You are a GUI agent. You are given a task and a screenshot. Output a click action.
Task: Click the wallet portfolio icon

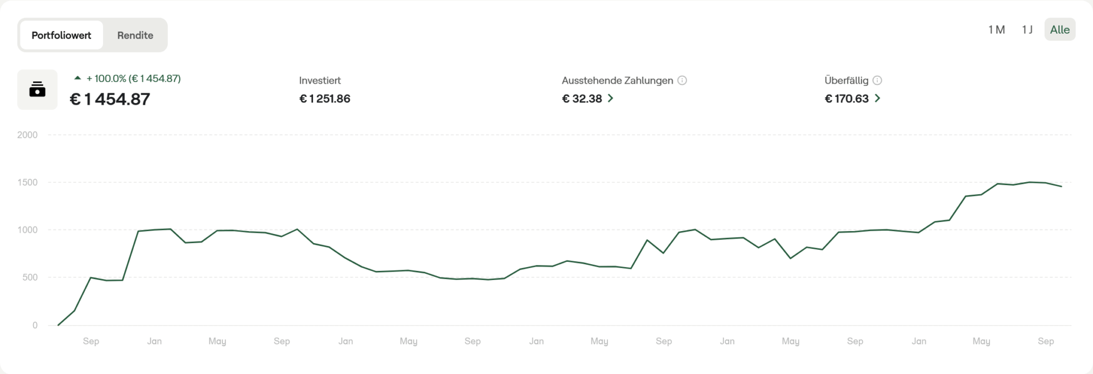[37, 89]
